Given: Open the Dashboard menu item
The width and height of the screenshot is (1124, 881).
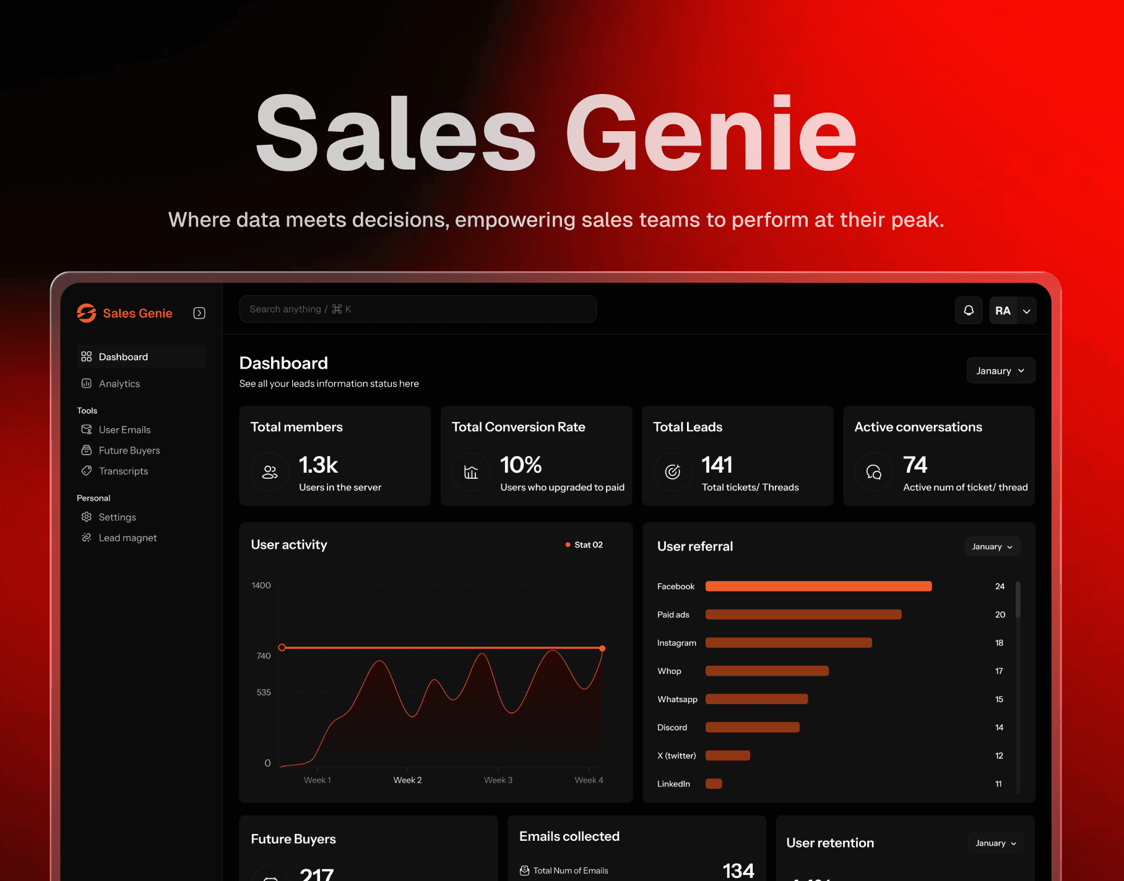Looking at the screenshot, I should (141, 357).
